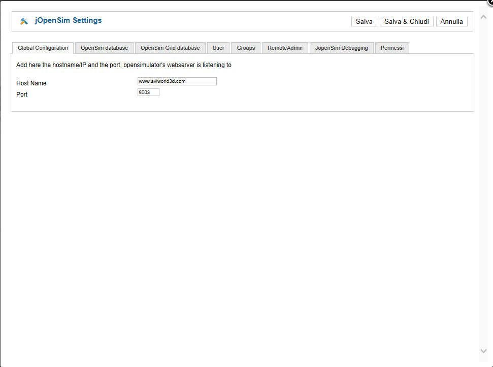Click the Salva button
The image size is (493, 367).
(x=364, y=21)
